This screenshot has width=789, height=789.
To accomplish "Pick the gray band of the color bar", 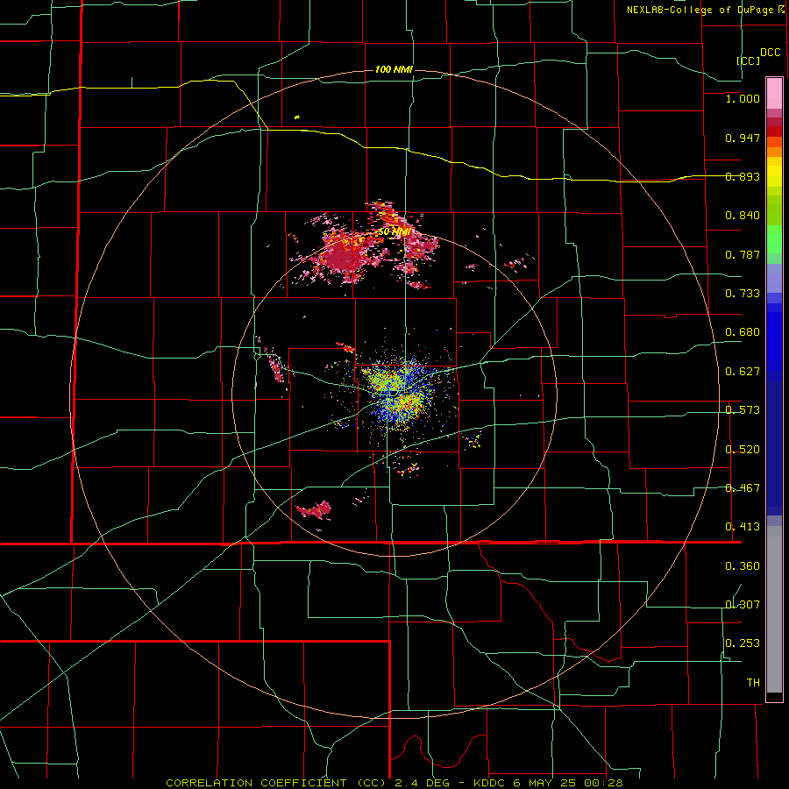I will pyautogui.click(x=774, y=609).
